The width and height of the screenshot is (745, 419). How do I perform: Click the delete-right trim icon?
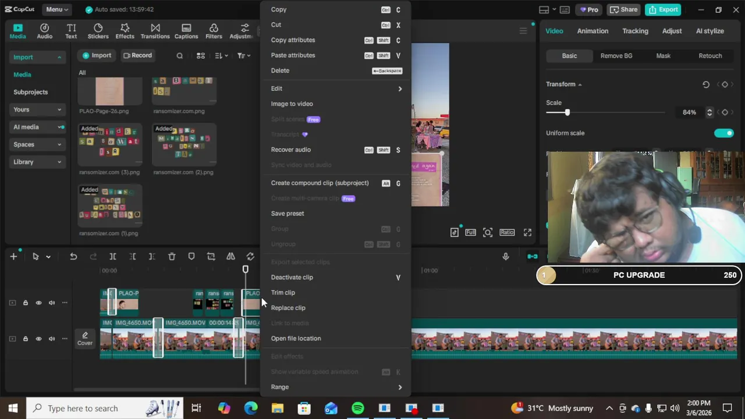pos(152,257)
